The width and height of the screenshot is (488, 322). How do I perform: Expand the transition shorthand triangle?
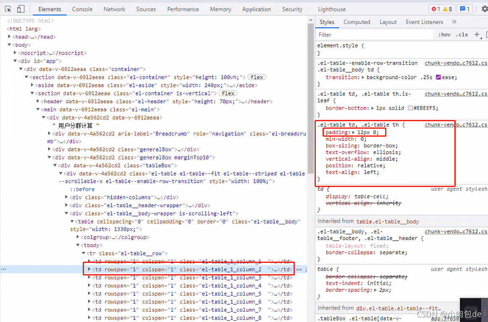tap(363, 77)
